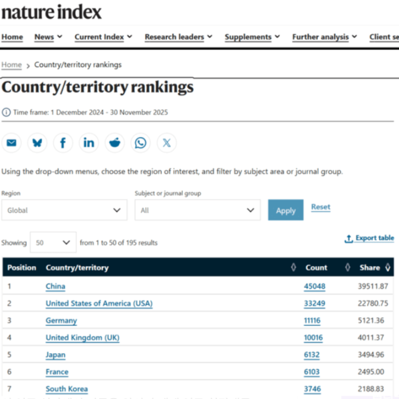Sort by the Country/territory column arrows

293,267
